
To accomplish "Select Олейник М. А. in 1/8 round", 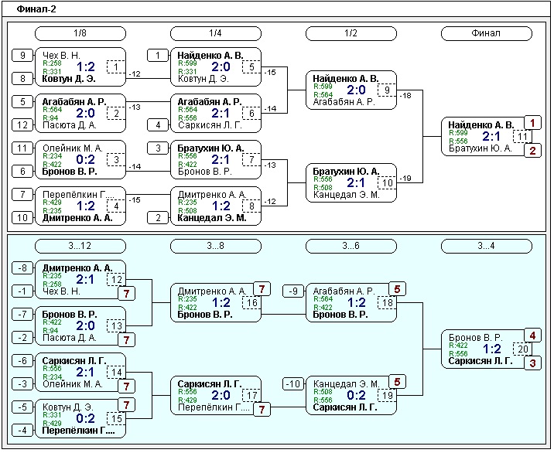I will click(x=73, y=148).
